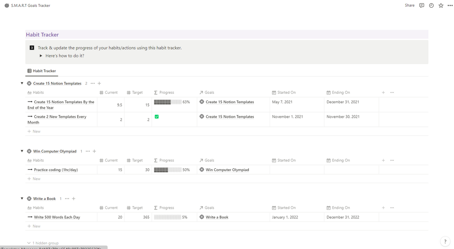Image resolution: width=454 pixels, height=249 pixels.
Task: Click the 63% progress bar
Action: point(168,102)
